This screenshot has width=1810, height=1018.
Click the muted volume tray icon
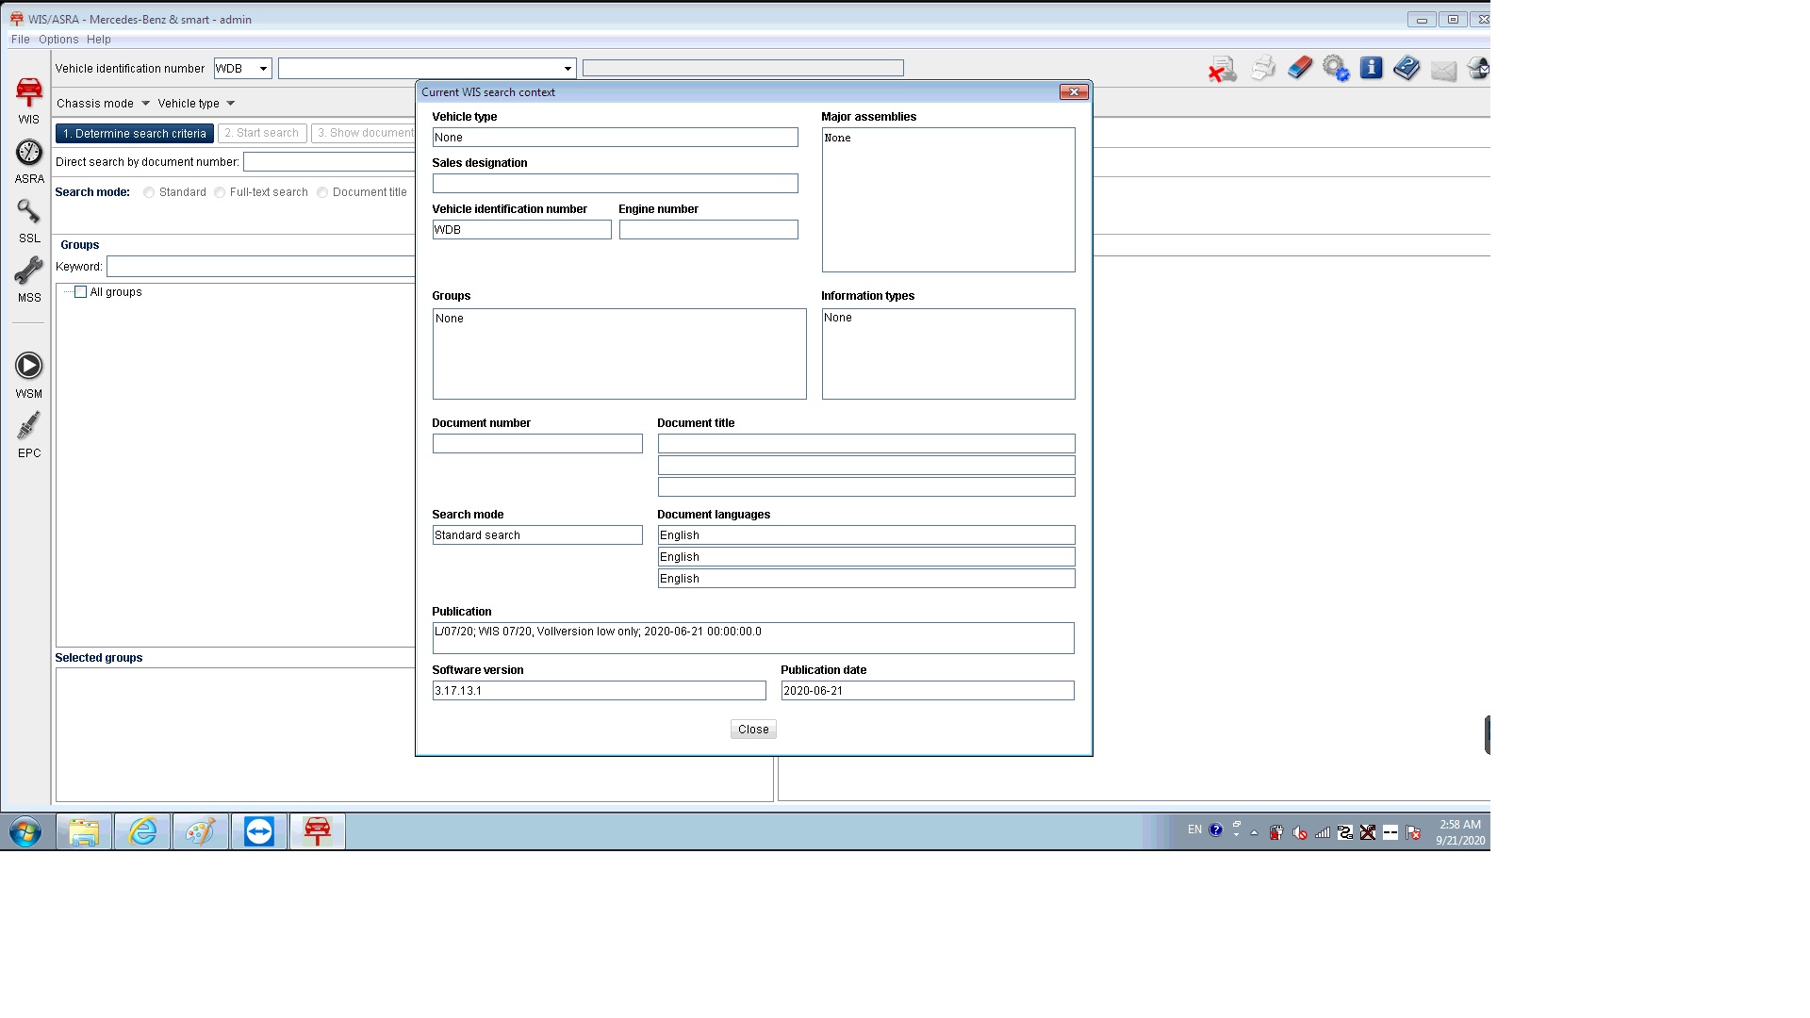click(x=1300, y=832)
